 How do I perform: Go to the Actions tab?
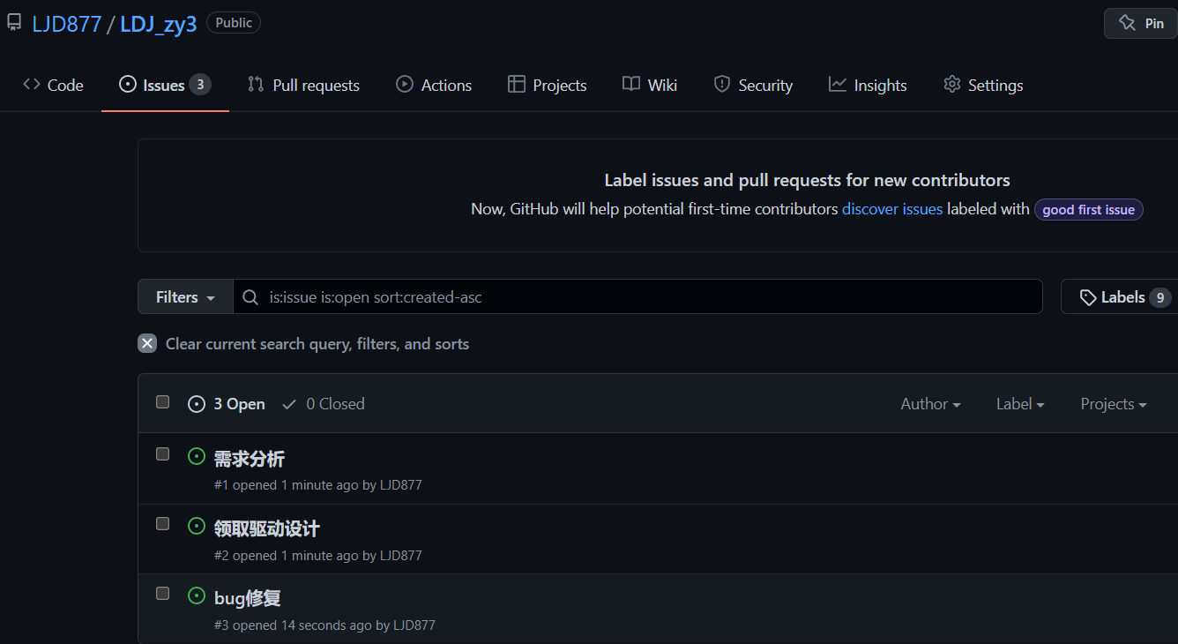[434, 86]
